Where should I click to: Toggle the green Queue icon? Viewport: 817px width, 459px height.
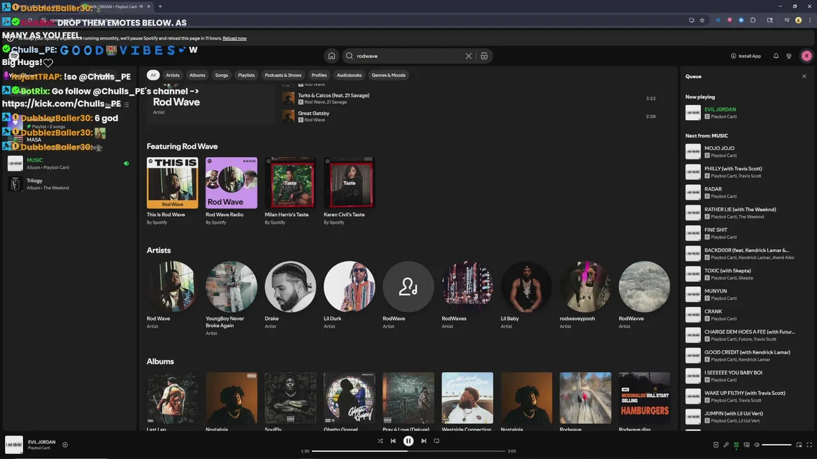(x=736, y=445)
